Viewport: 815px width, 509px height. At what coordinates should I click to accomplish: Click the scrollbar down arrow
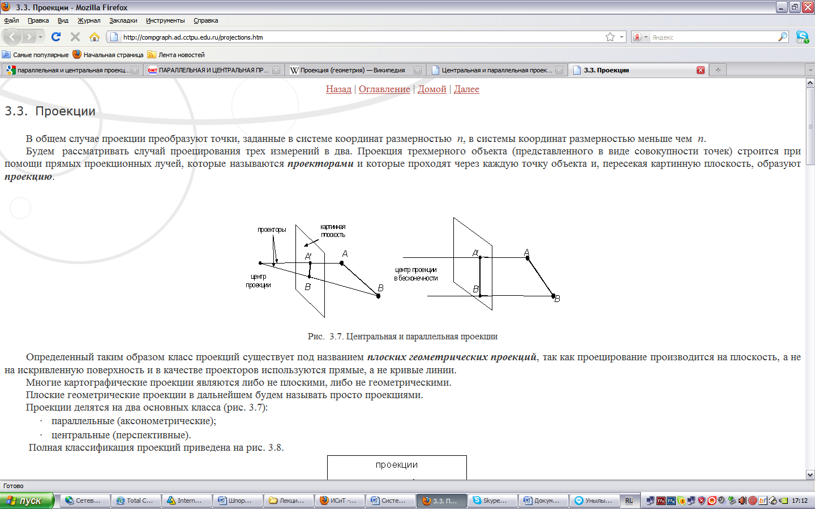pyautogui.click(x=810, y=475)
